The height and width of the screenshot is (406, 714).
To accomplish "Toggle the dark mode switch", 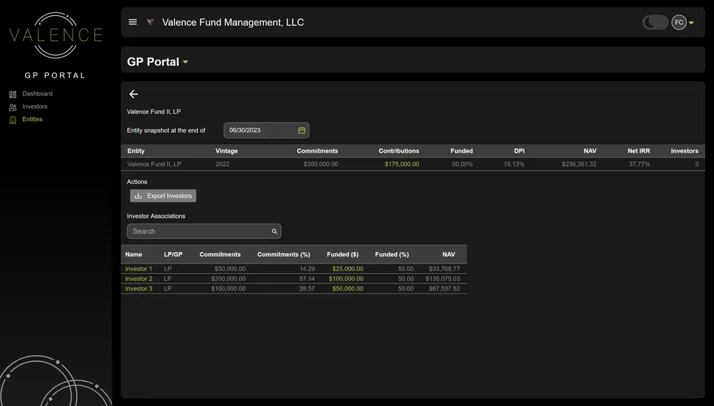I will (655, 22).
